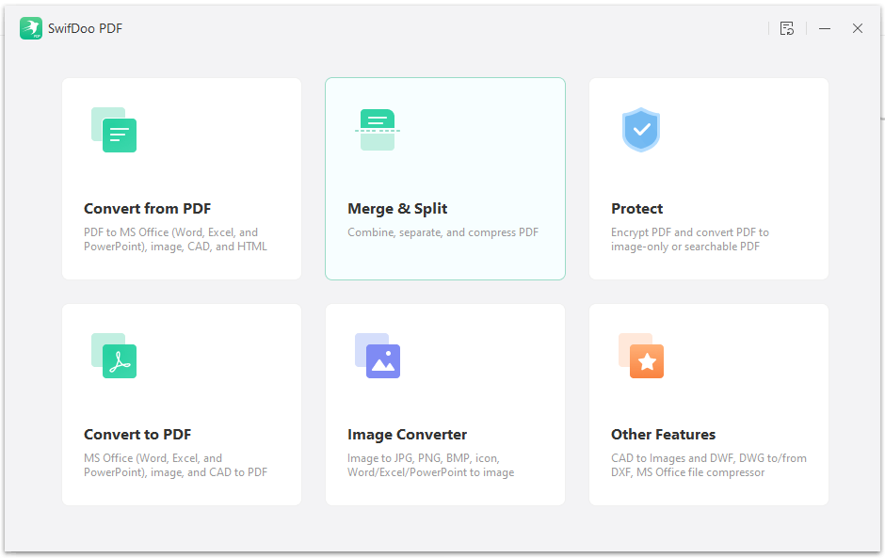The width and height of the screenshot is (885, 558).
Task: Click the Convert to PDF Acrobat icon
Action: coord(113,356)
